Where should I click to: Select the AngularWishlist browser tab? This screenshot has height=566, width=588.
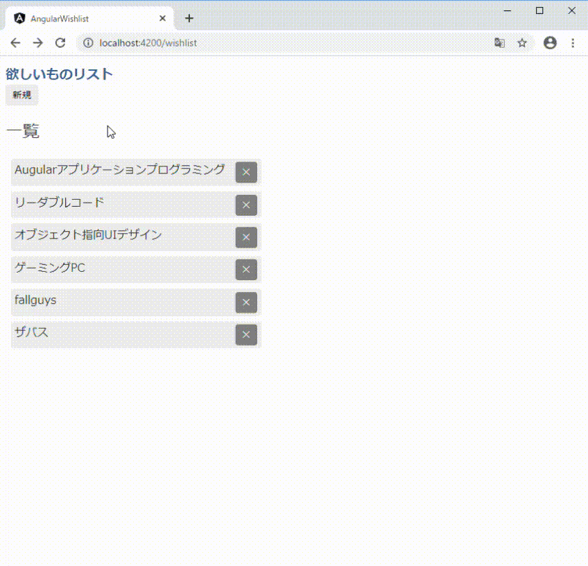83,18
